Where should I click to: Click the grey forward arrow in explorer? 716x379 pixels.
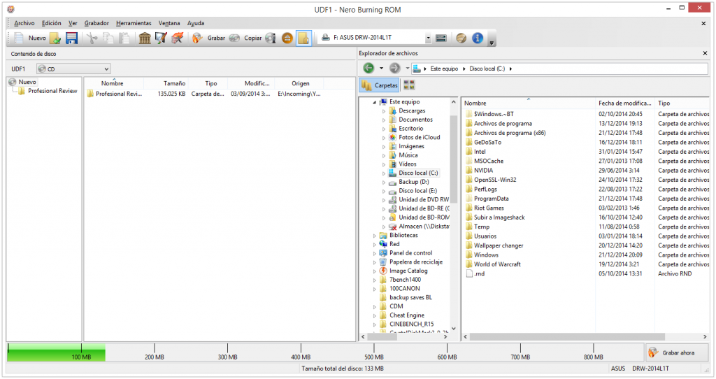(x=394, y=68)
